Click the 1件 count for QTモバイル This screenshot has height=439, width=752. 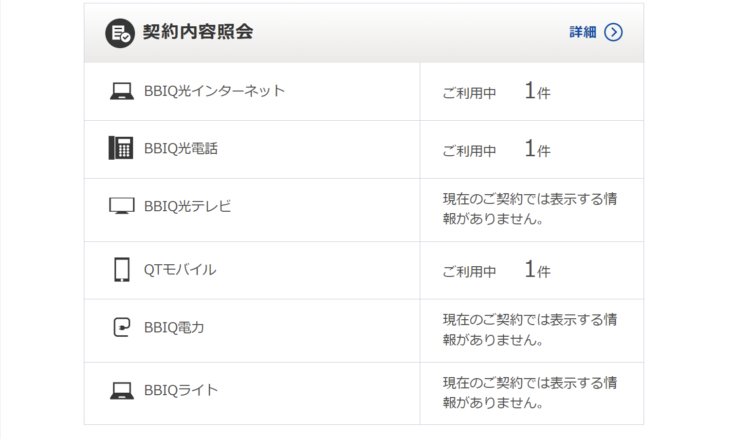pos(537,270)
